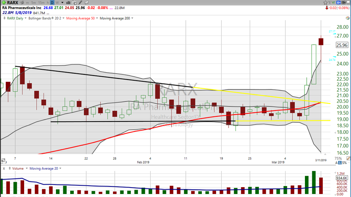351x197 pixels.
Task: Click the 1.2M volume axis label
Action: [340, 174]
